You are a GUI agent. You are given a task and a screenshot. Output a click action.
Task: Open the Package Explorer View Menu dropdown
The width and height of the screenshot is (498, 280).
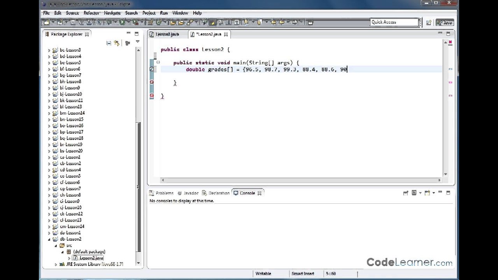tap(137, 42)
